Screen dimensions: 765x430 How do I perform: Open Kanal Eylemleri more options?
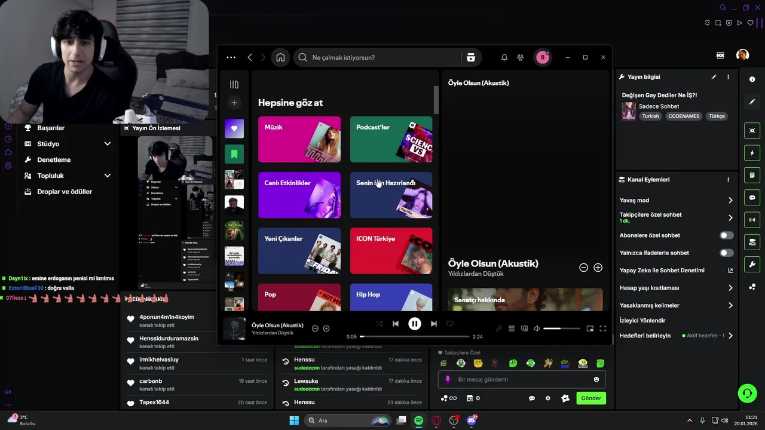(x=728, y=180)
